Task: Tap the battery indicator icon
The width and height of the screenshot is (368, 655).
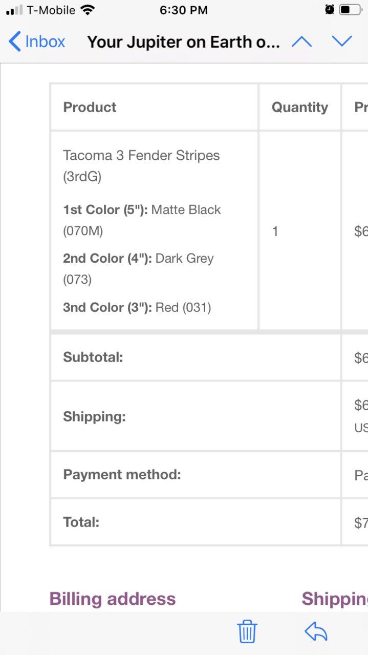Action: 350,10
